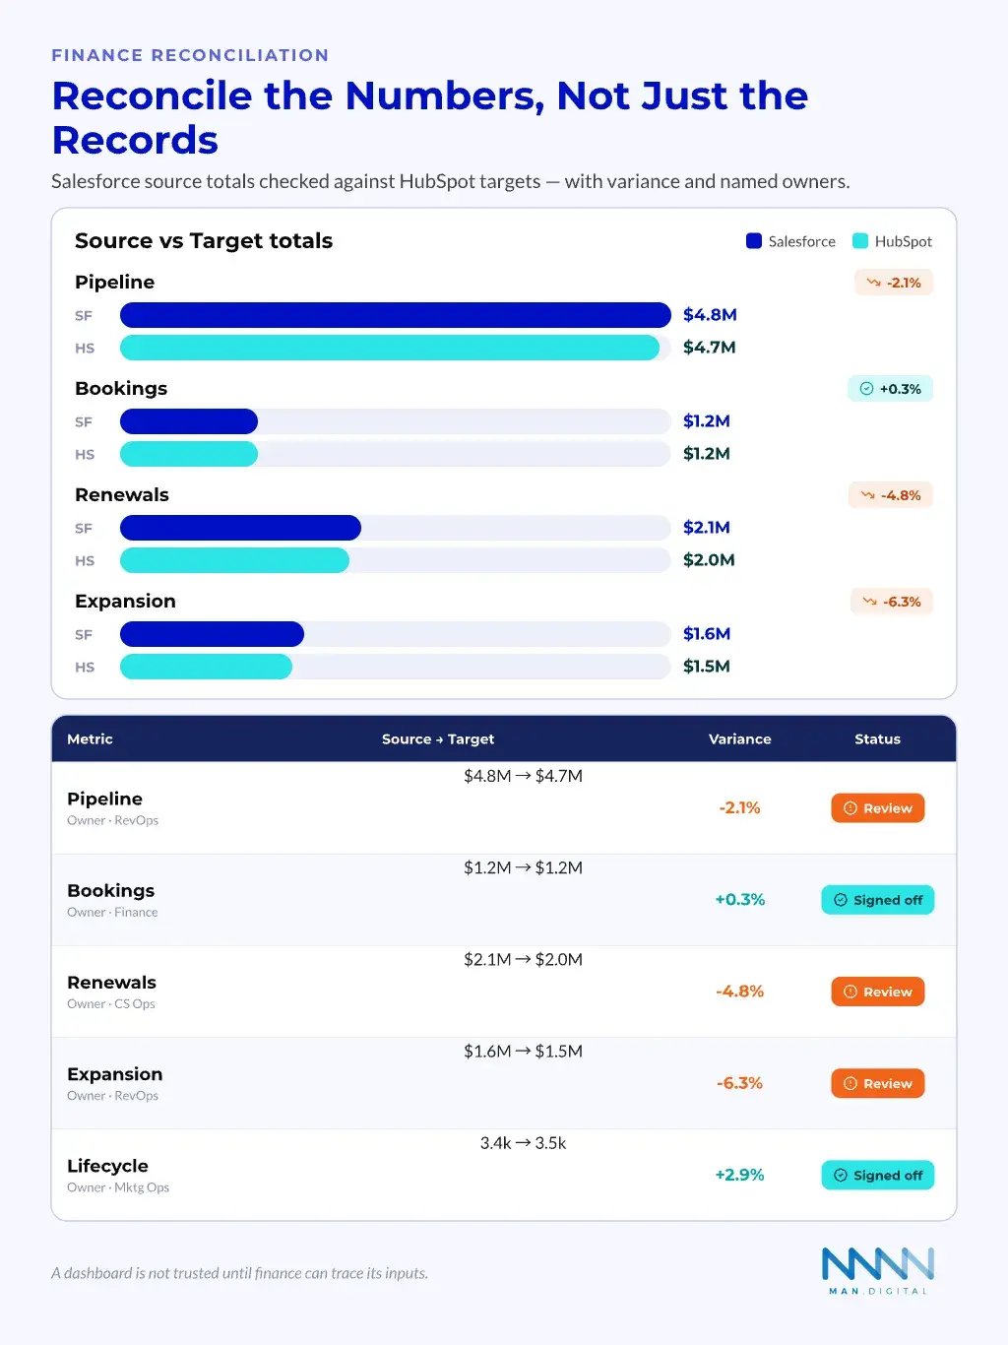Click the -2.1% variance in Pipeline row
Image resolution: width=1008 pixels, height=1345 pixels.
739,807
